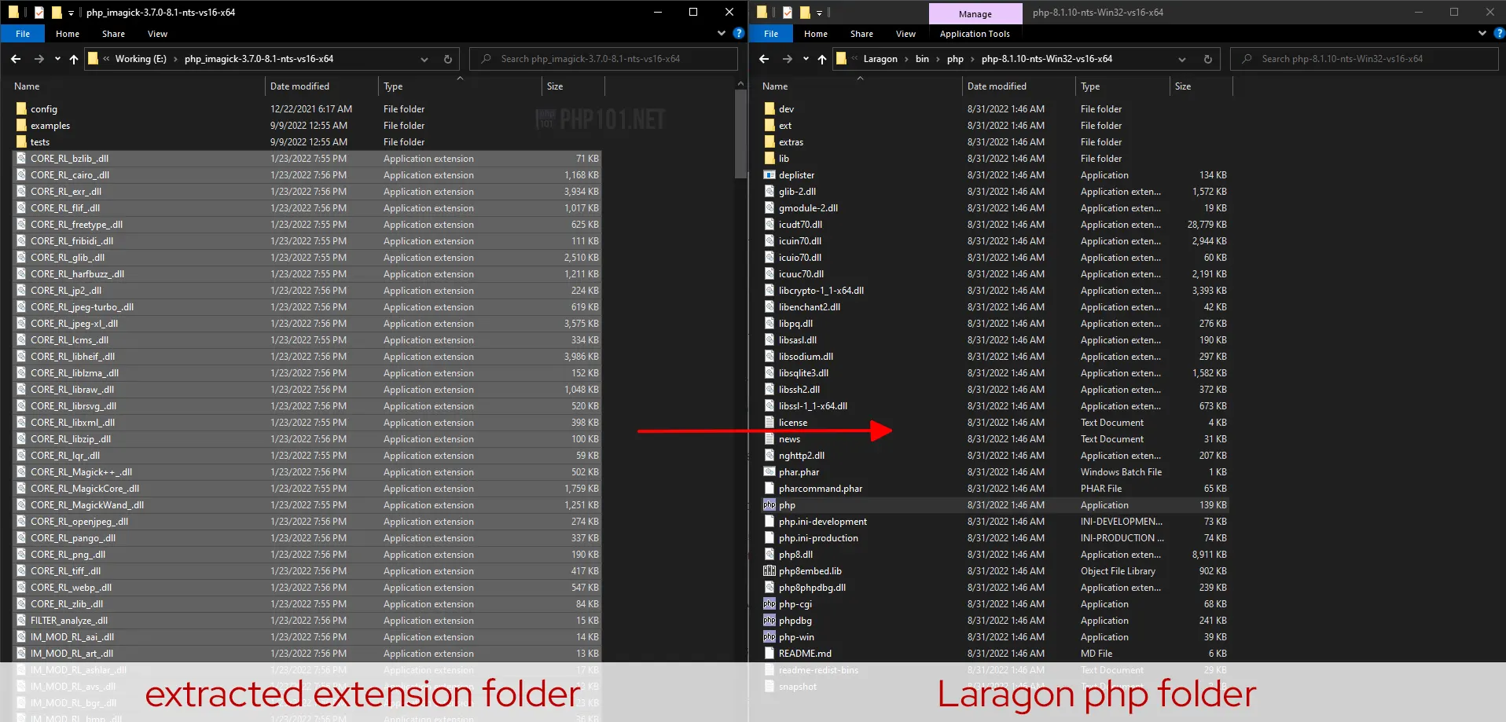Open the address bar history dropdown on left window
Image resolution: width=1506 pixels, height=722 pixels.
(424, 59)
